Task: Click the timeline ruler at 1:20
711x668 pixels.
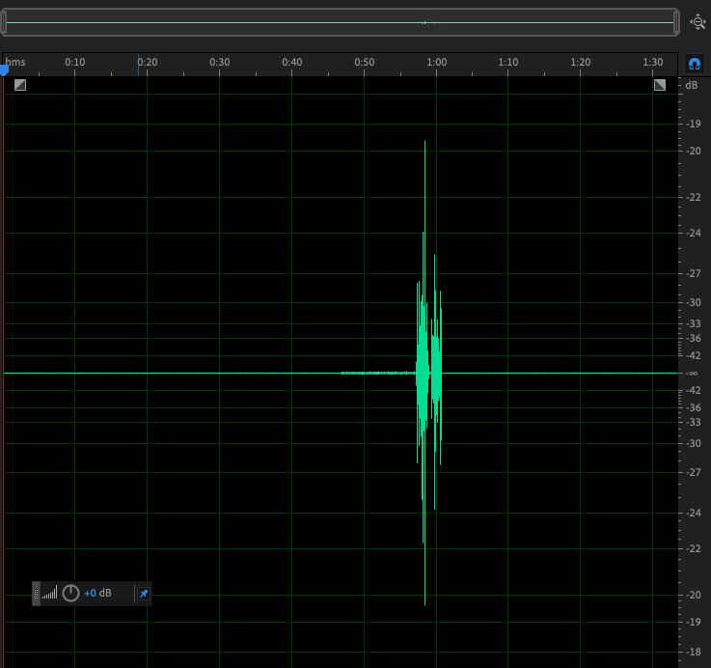Action: 581,63
